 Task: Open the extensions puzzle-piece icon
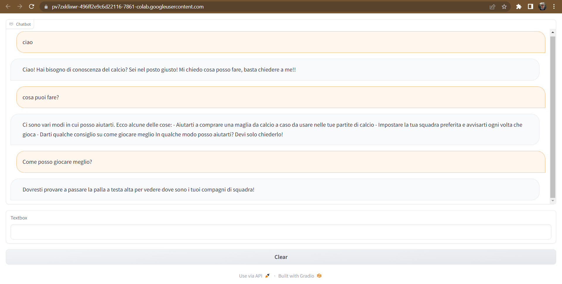(x=519, y=6)
